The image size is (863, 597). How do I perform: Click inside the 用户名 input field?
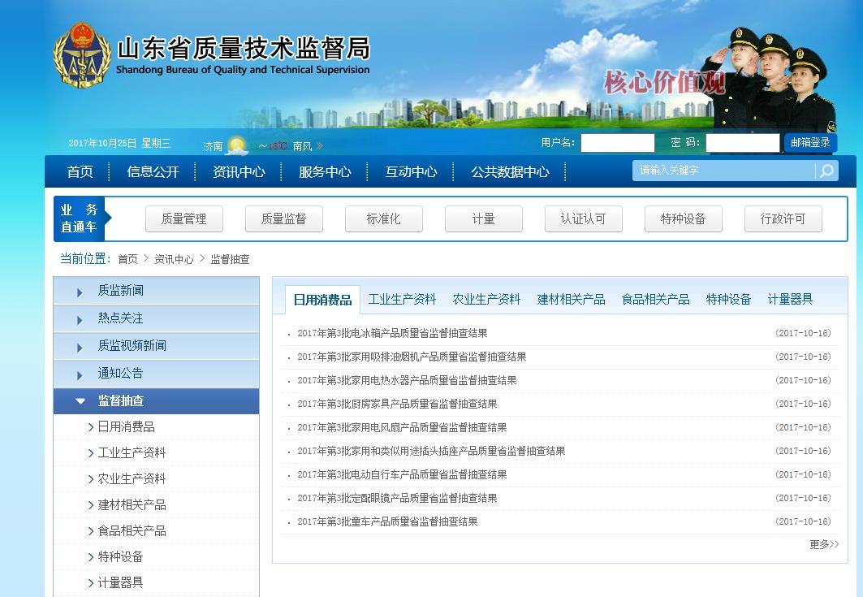point(617,142)
